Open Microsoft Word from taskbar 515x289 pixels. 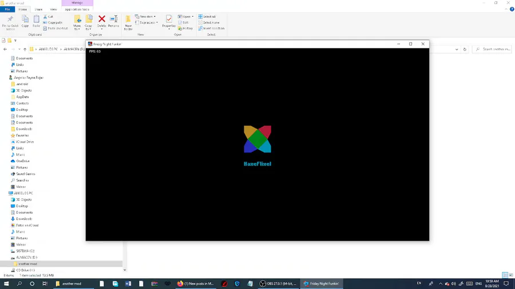pyautogui.click(x=128, y=284)
